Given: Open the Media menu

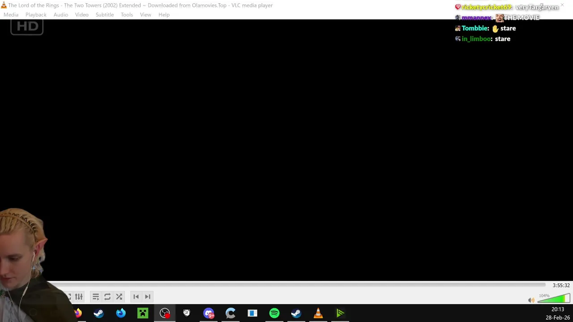Looking at the screenshot, I should [11, 15].
